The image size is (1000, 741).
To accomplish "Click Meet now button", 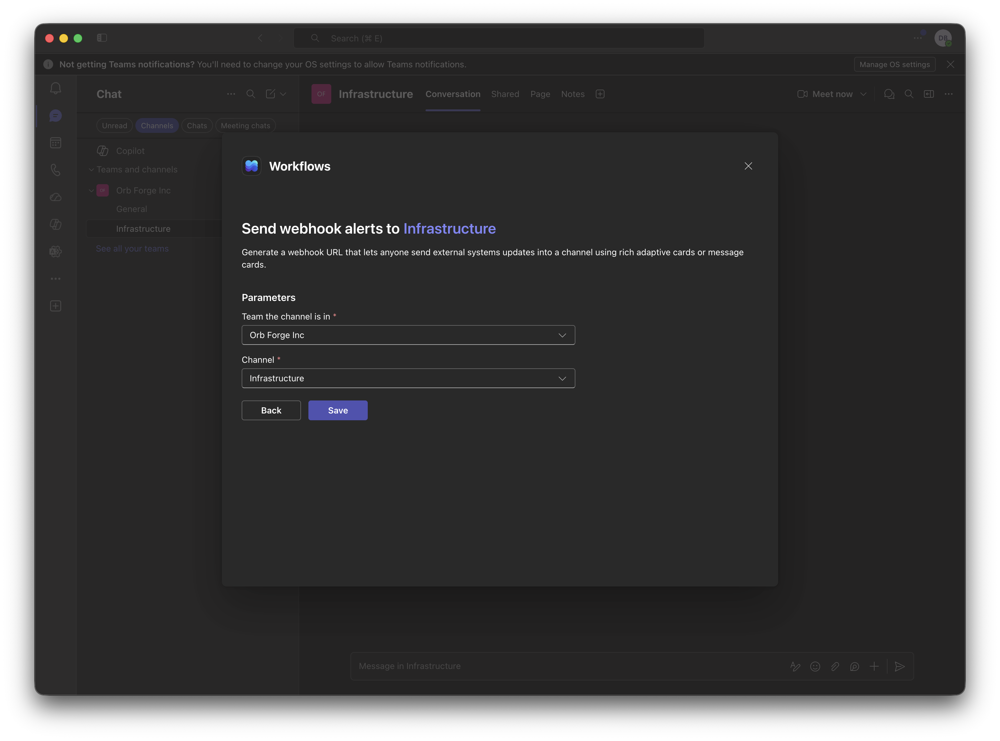I will click(825, 94).
